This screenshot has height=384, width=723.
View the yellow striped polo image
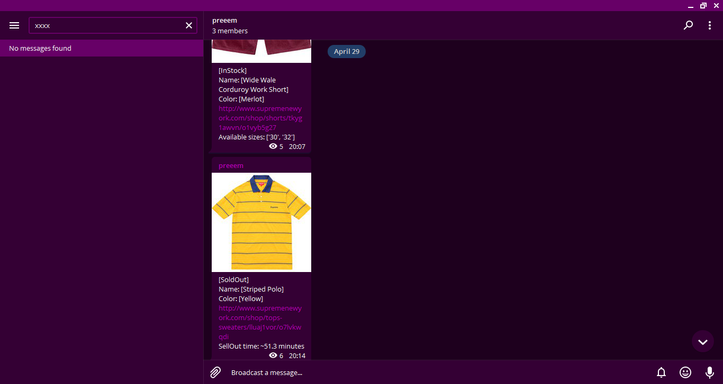(x=261, y=222)
